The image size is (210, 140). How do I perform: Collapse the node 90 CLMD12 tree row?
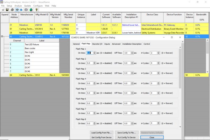coord(2,36)
